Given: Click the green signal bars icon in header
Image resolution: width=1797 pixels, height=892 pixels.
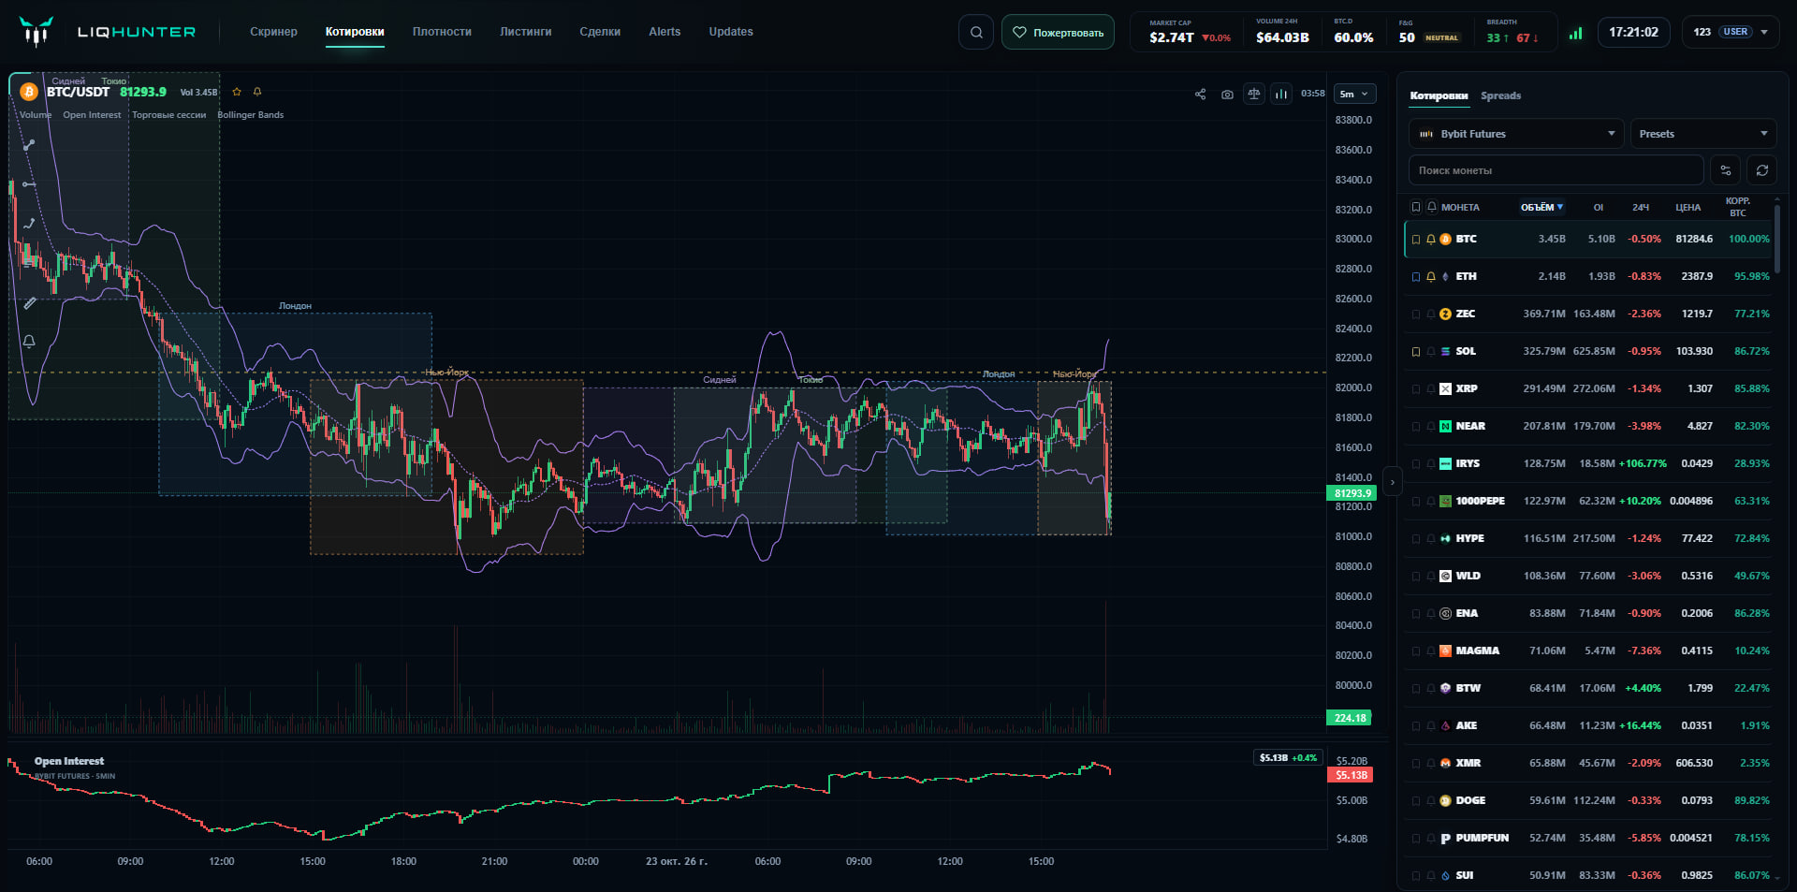Looking at the screenshot, I should click(1576, 33).
